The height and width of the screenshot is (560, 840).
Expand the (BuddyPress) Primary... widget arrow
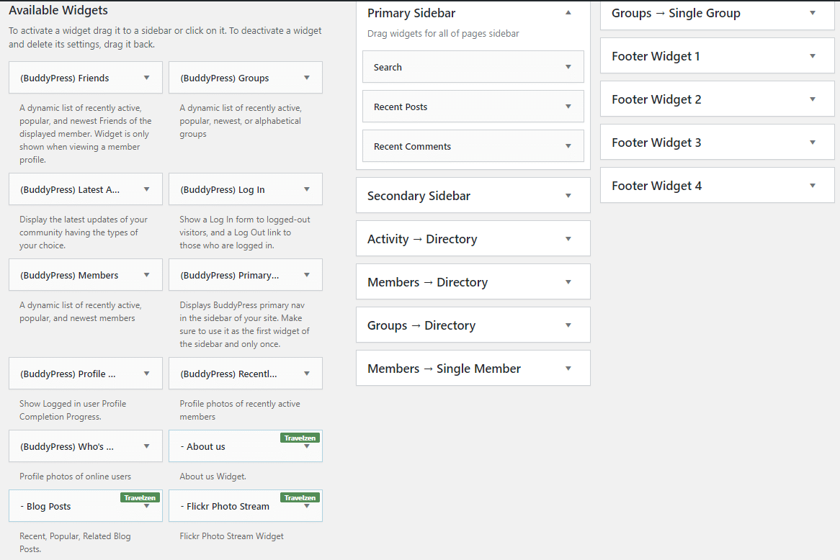click(x=306, y=275)
